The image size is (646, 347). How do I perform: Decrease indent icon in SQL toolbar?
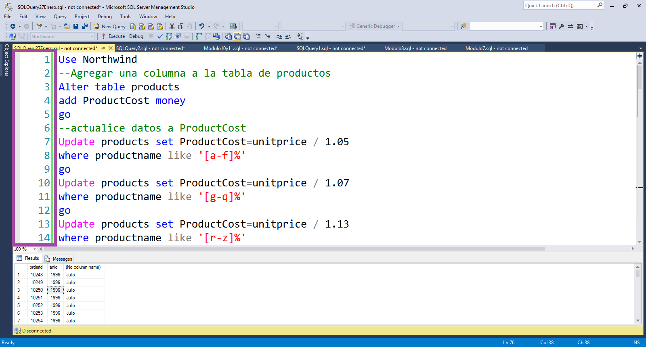click(279, 36)
